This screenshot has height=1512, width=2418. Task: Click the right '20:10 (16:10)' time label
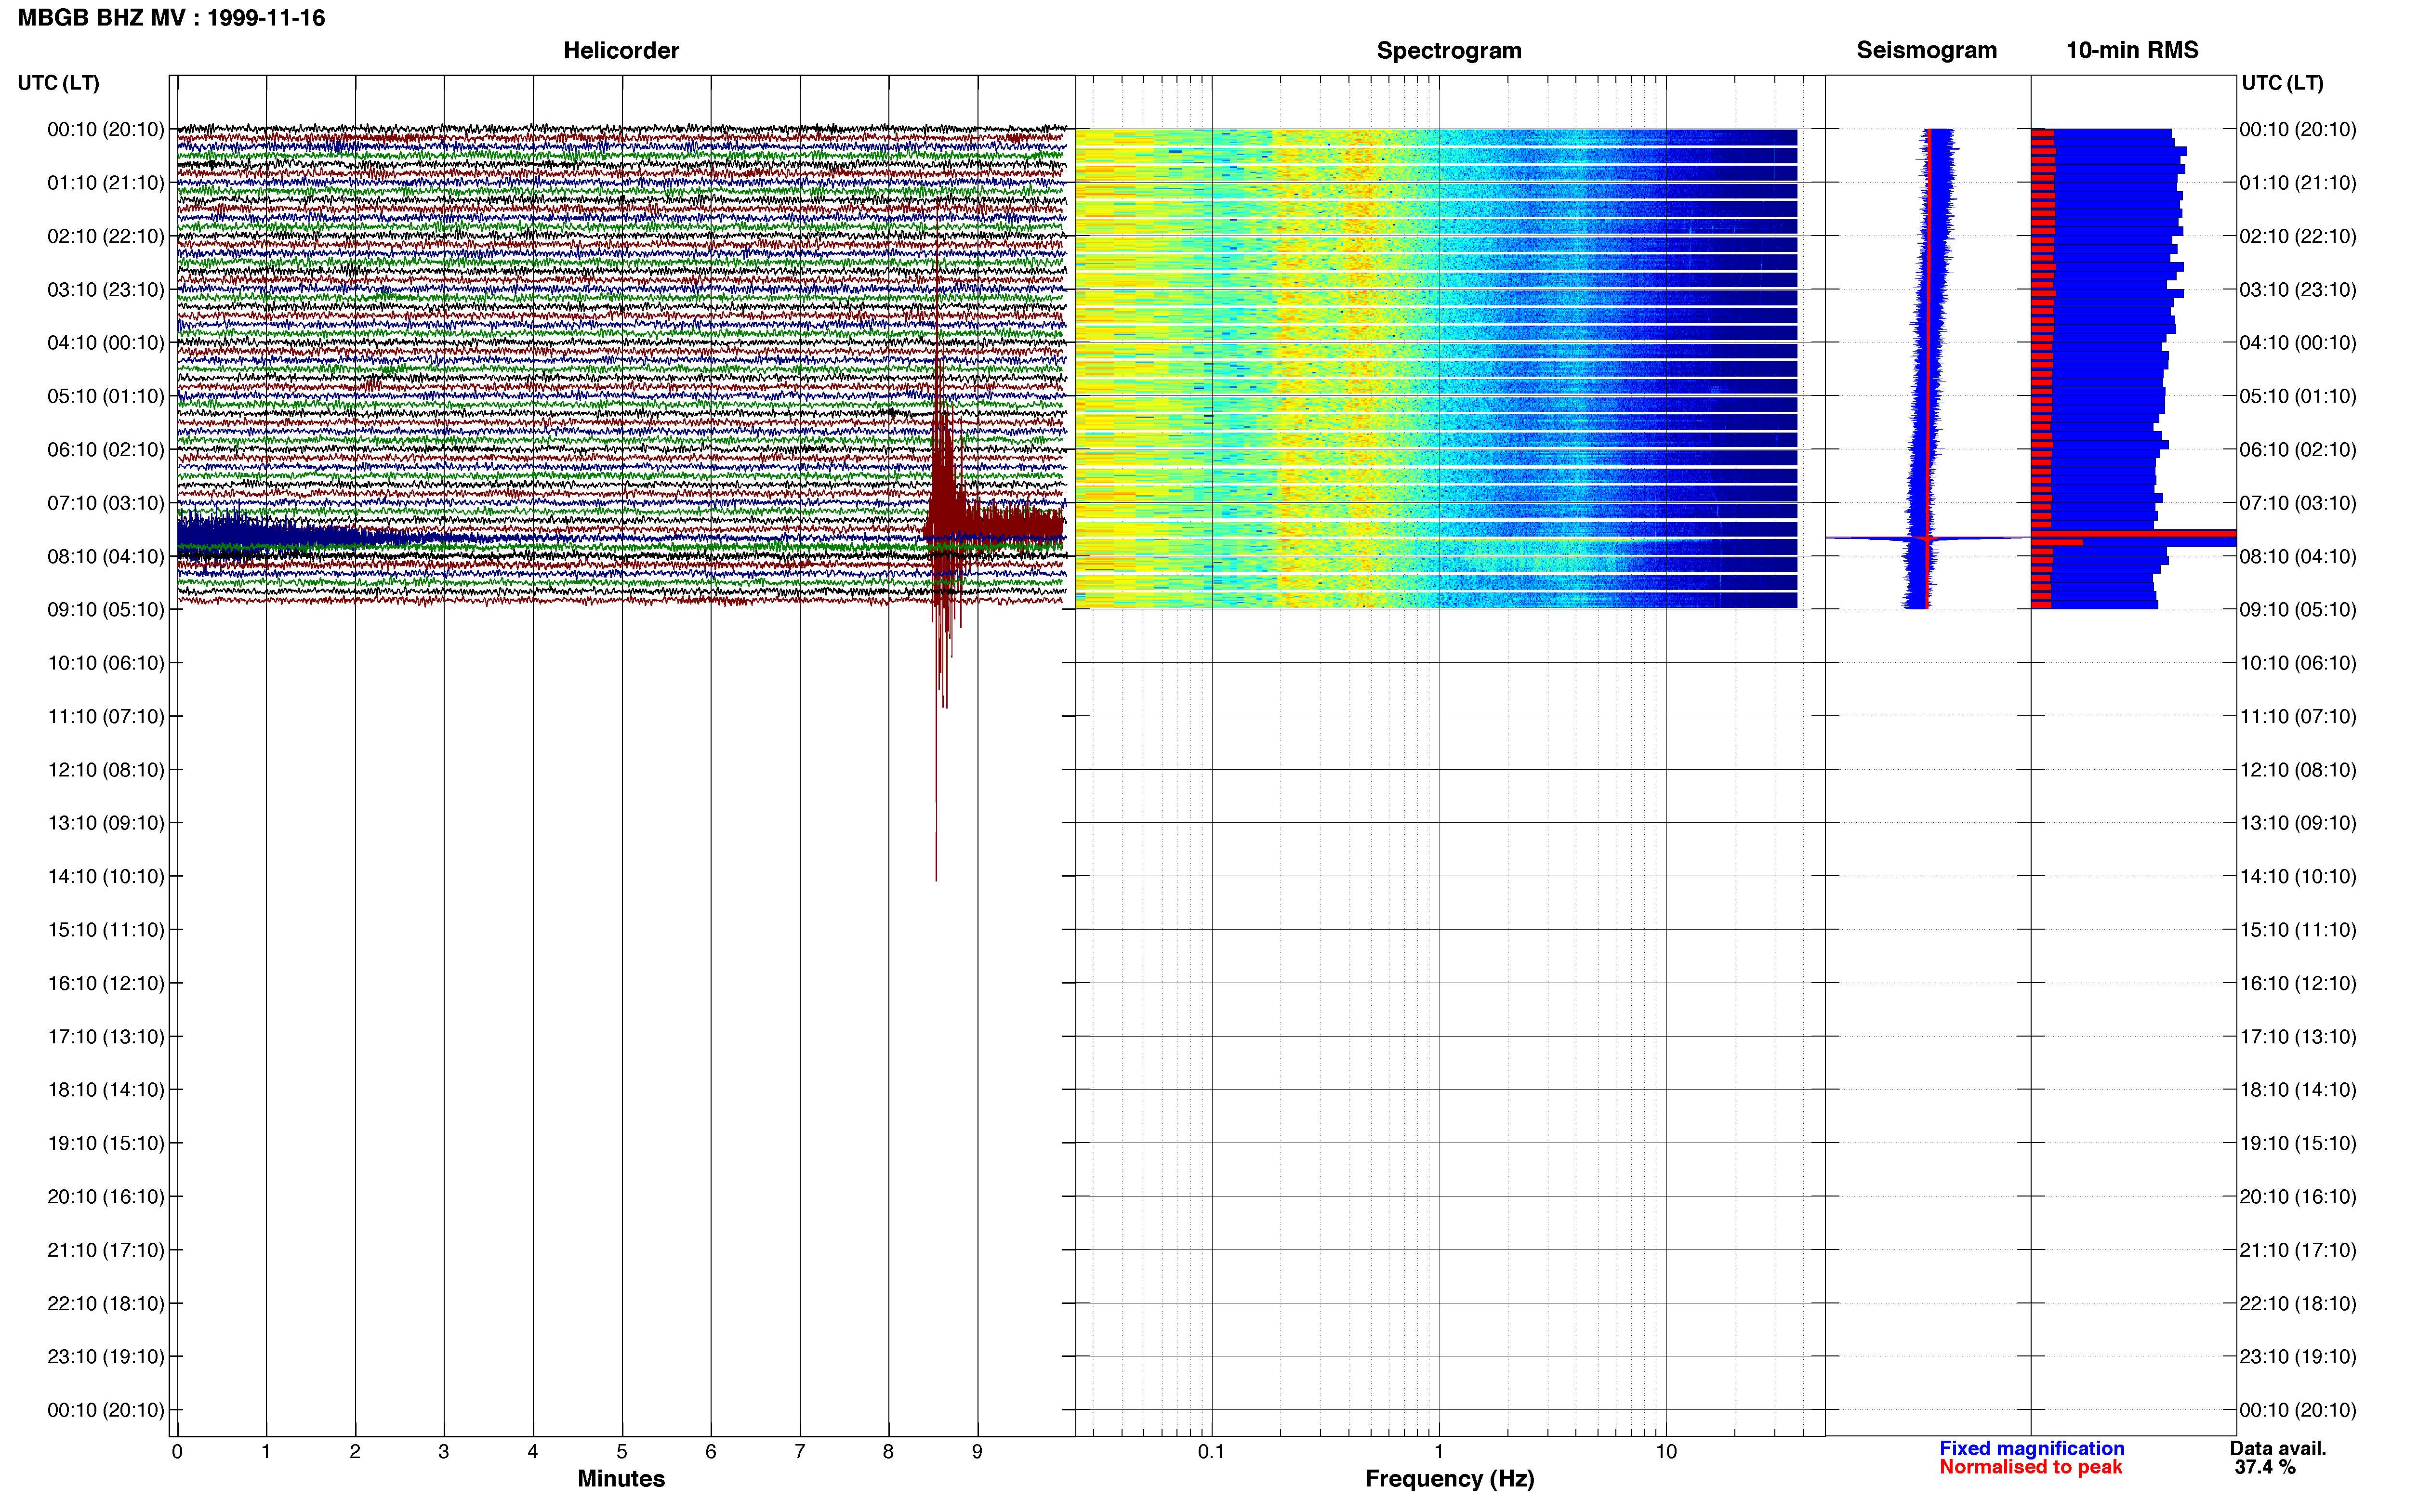pos(2298,1196)
